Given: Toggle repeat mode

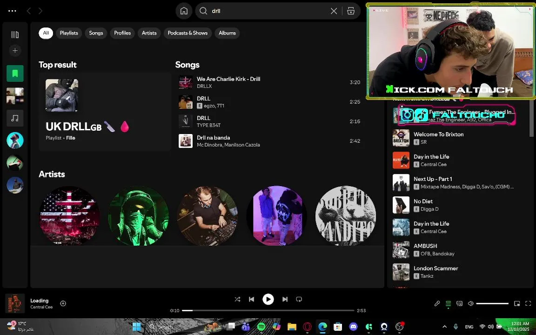Looking at the screenshot, I should [x=299, y=299].
